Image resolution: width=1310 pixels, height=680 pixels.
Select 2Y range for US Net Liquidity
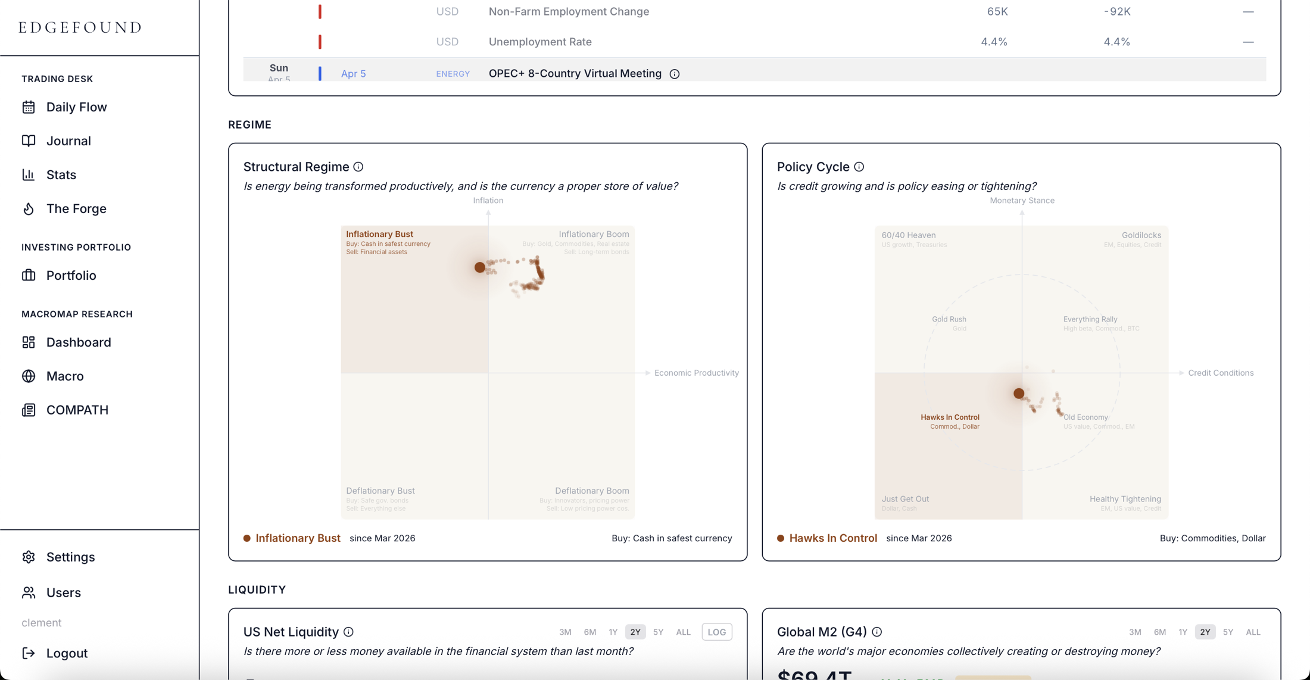click(x=635, y=632)
